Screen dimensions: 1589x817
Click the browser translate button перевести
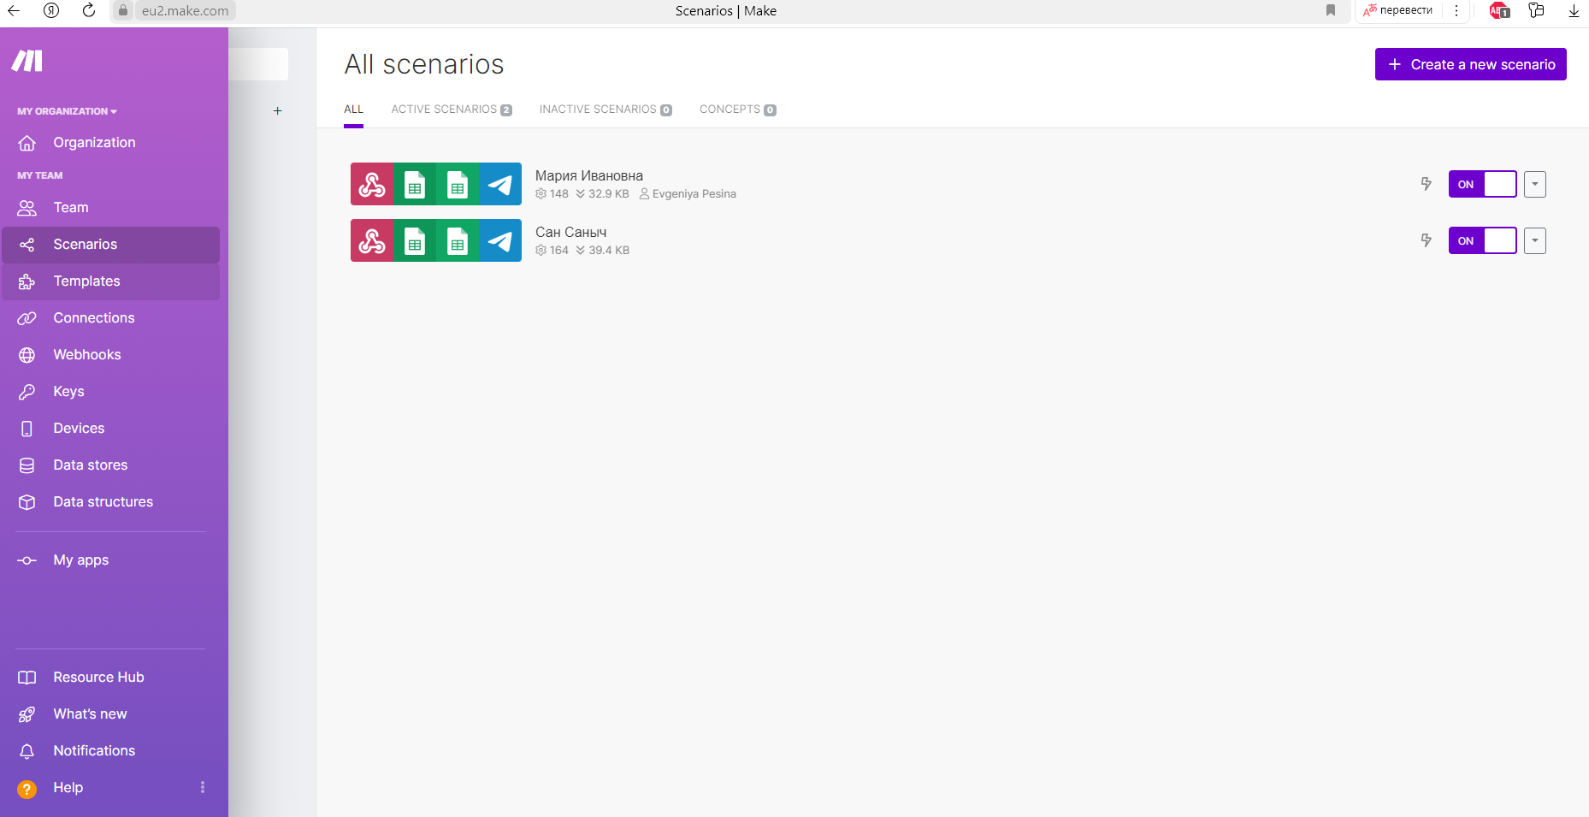pos(1397,10)
